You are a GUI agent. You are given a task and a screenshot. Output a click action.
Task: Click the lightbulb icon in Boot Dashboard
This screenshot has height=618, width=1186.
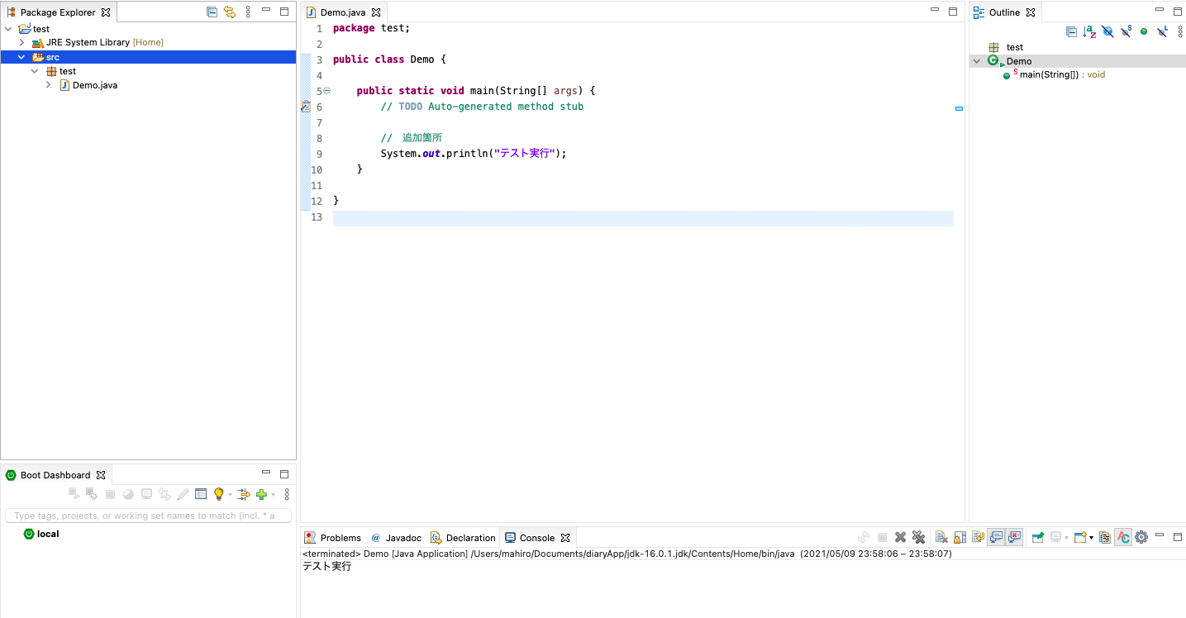pyautogui.click(x=219, y=493)
